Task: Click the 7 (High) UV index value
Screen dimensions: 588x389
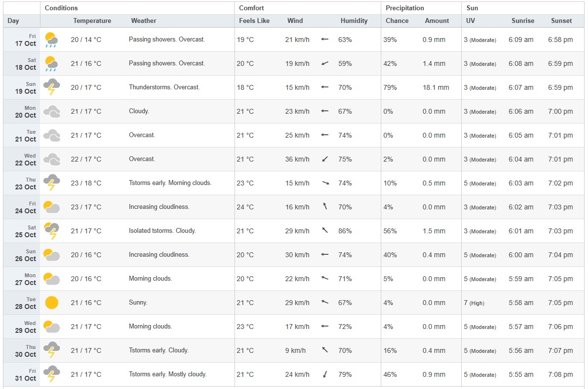Action: click(474, 303)
